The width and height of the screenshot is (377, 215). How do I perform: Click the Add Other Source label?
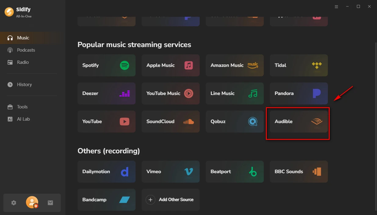176,200
